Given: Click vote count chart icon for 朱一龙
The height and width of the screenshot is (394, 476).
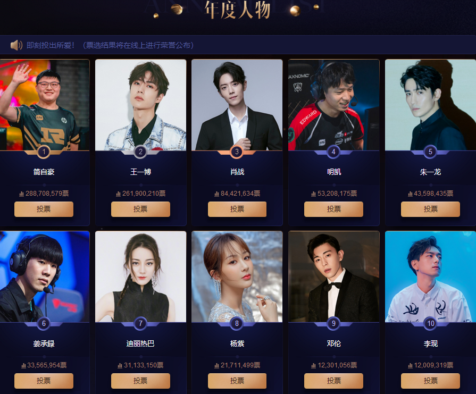Looking at the screenshot, I should 410,194.
